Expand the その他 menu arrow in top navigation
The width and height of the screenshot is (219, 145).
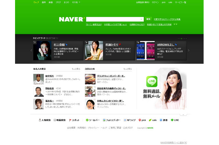tap(79, 2)
